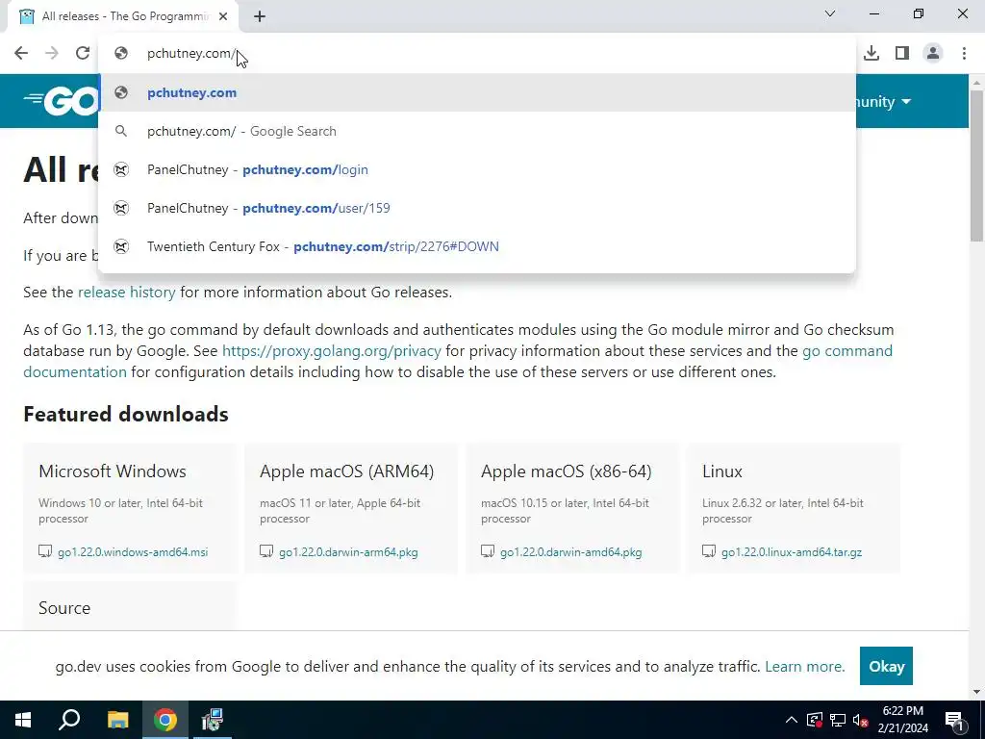Choose the pchutney.com top suggestion

click(477, 92)
